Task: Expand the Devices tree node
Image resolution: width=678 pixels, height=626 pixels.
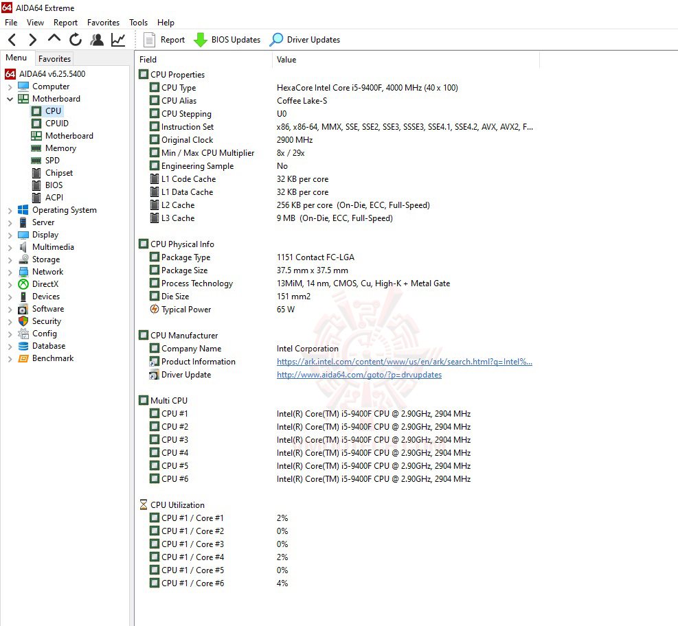Action: tap(10, 297)
